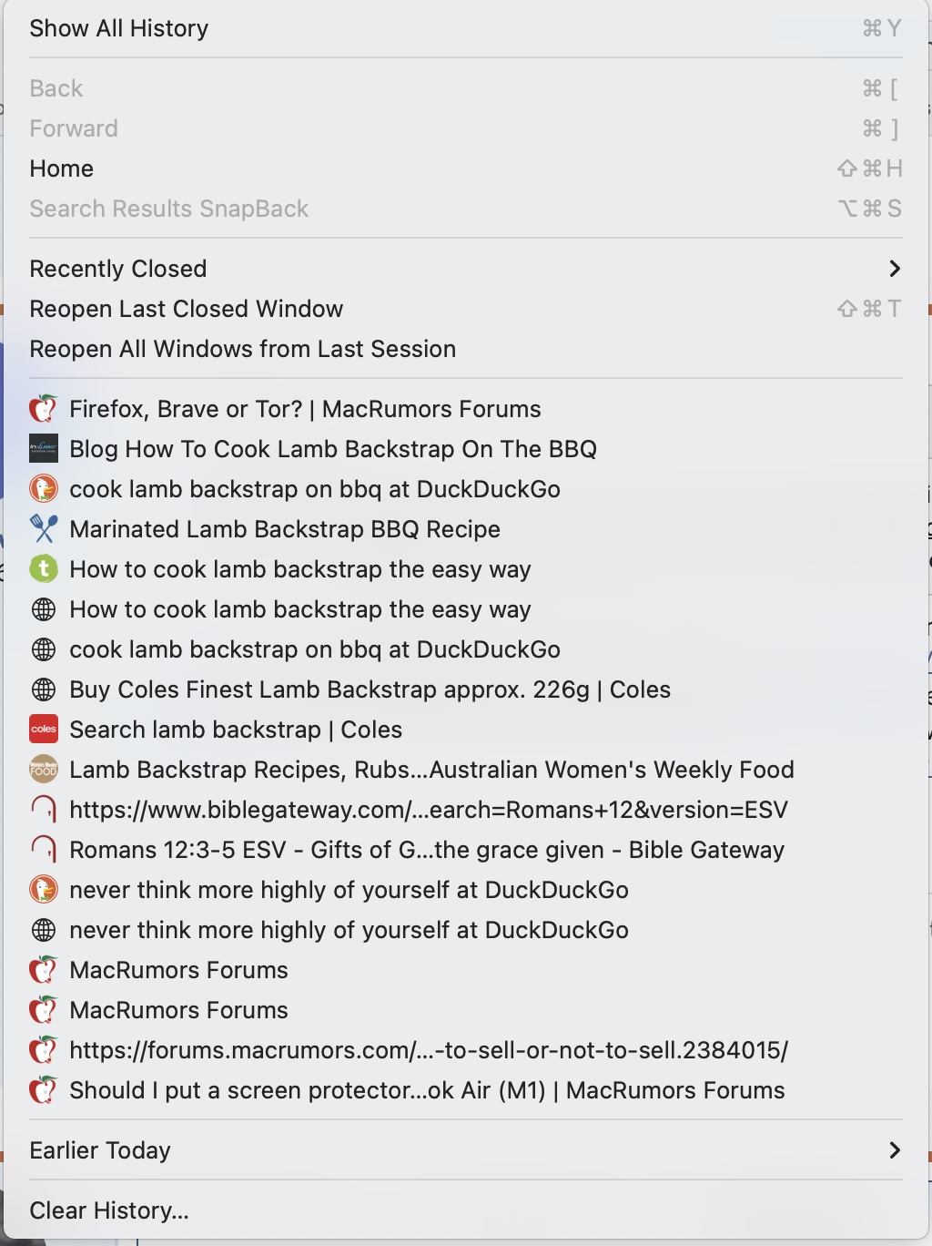This screenshot has width=932, height=1246.
Task: Click Search Results SnapBack item
Action: click(466, 209)
